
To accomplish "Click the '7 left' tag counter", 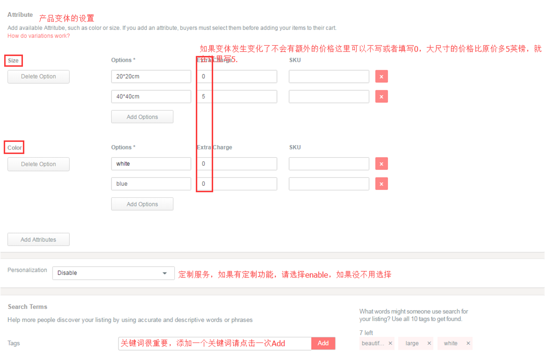I will 366,333.
